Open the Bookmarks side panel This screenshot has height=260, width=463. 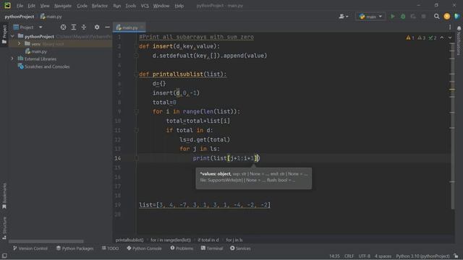[4, 196]
